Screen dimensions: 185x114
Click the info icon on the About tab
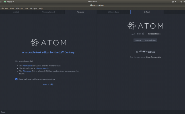coord(144,12)
